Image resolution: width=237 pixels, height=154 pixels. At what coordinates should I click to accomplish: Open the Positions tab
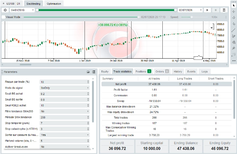coord(143,71)
